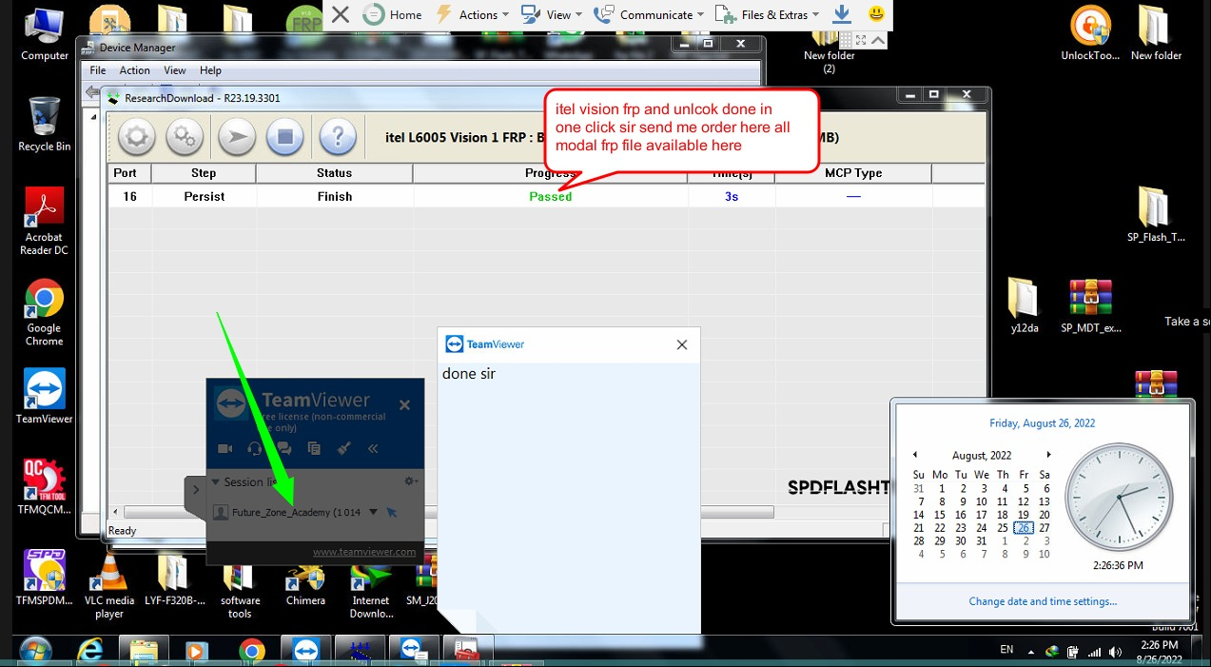Image resolution: width=1211 pixels, height=667 pixels.
Task: Open the Actions dropdown in TeamViewer toolbar
Action: tap(472, 14)
